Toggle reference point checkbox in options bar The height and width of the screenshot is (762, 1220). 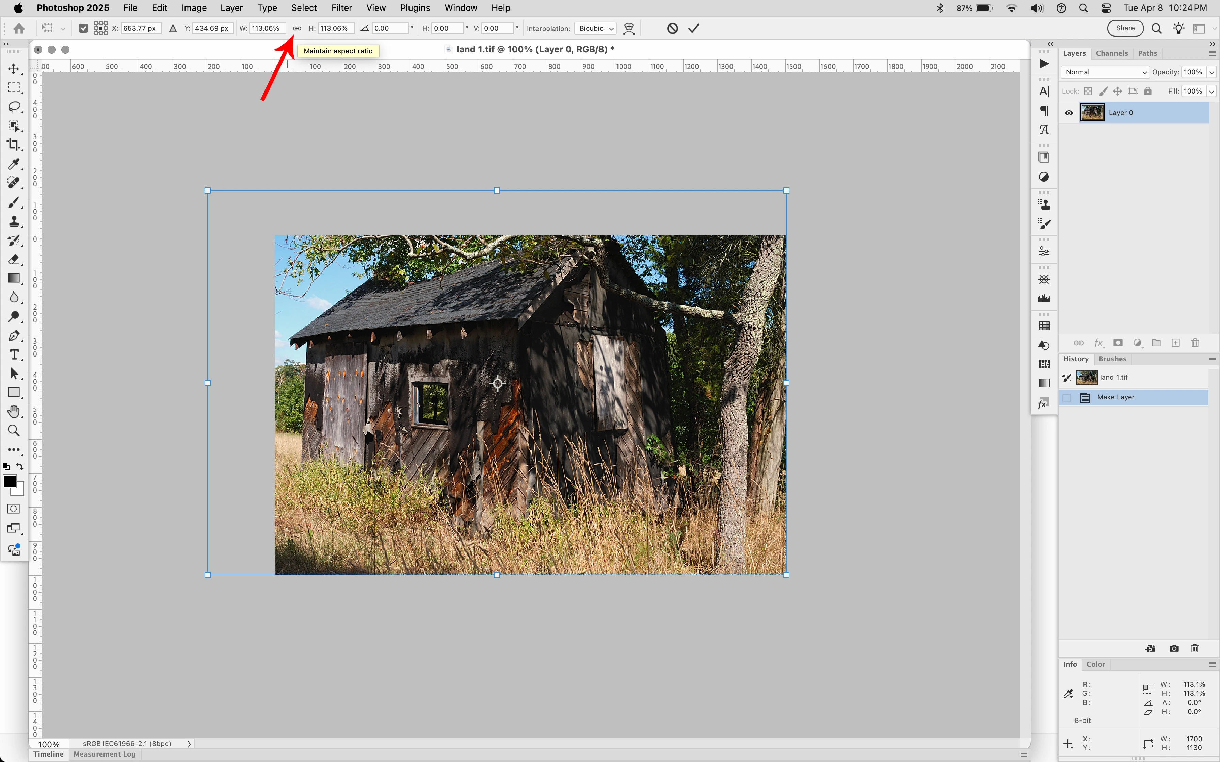coord(84,28)
